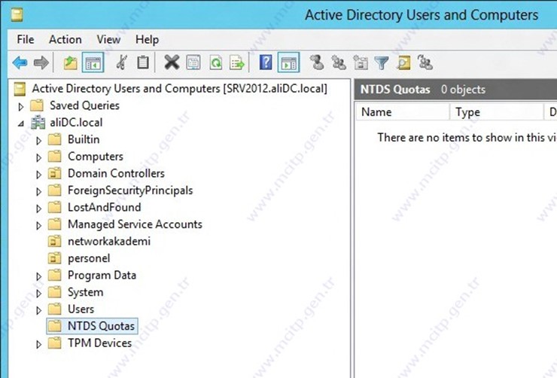This screenshot has width=557, height=378.
Task: Click the Refresh toolbar icon
Action: pyautogui.click(x=216, y=63)
